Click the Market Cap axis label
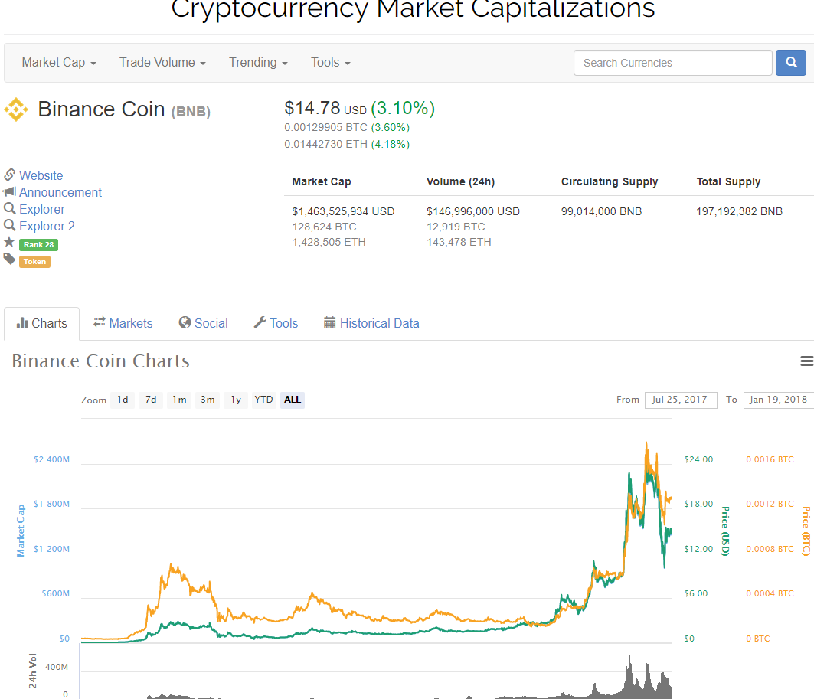The height and width of the screenshot is (699, 814). click(21, 531)
